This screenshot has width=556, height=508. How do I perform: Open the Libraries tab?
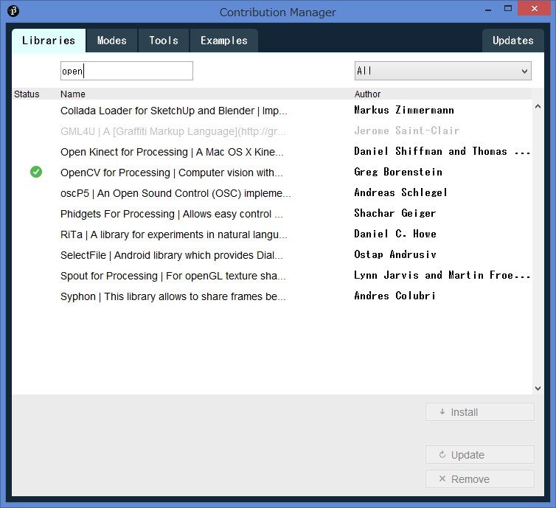click(49, 41)
